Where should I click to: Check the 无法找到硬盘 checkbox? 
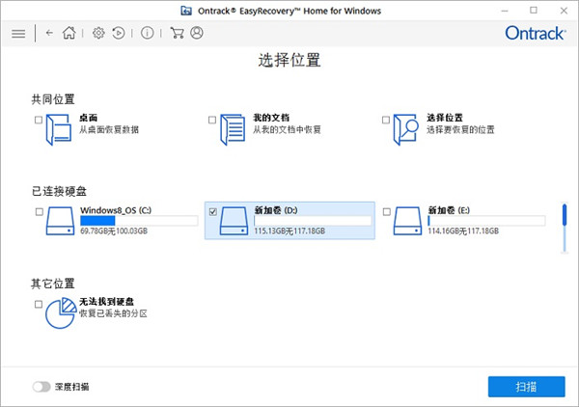tap(39, 304)
